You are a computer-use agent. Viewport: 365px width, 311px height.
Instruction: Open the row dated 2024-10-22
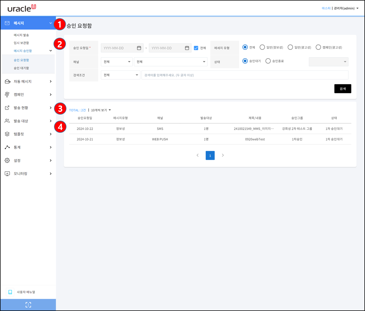[x=210, y=129]
